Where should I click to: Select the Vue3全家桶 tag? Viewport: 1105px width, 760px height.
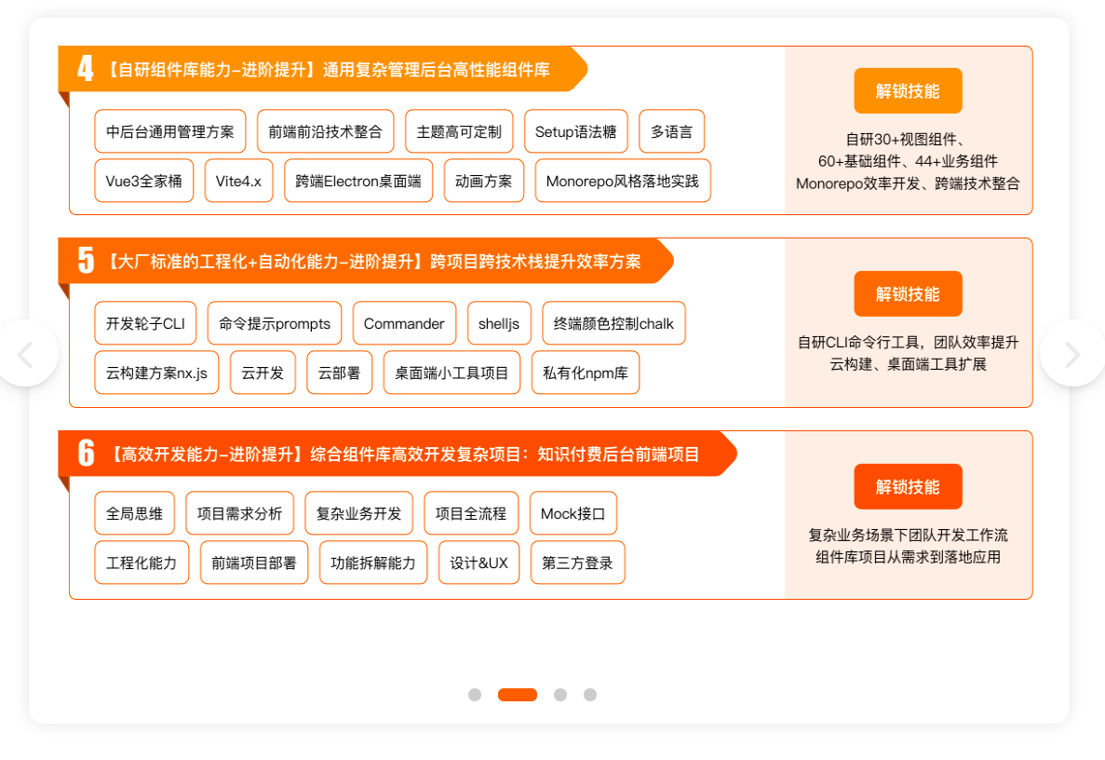(x=144, y=181)
